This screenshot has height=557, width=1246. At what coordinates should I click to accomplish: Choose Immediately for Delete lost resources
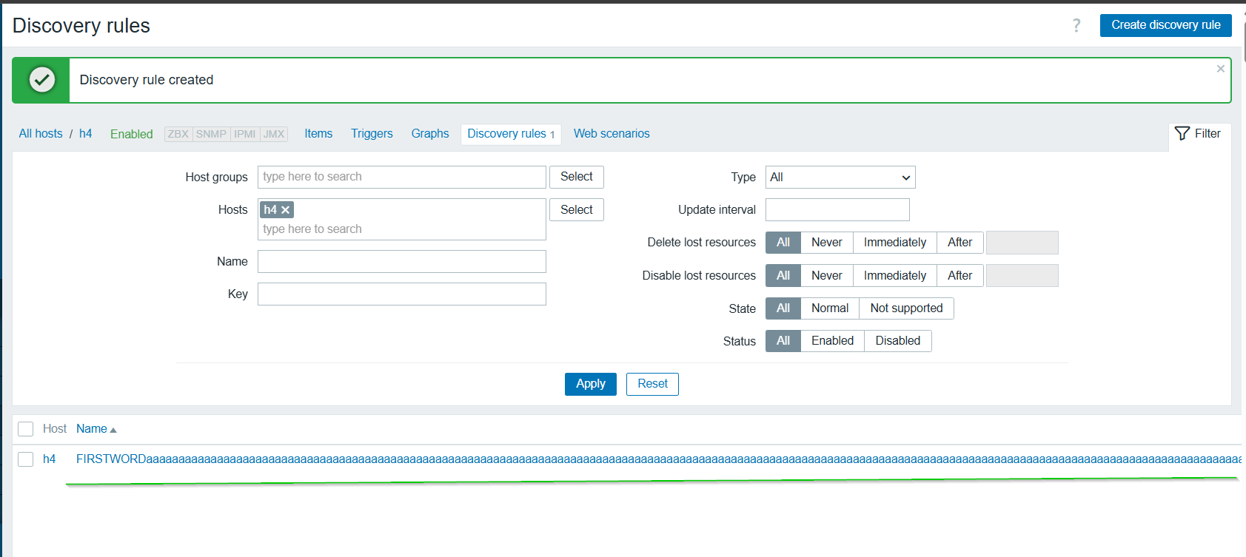894,243
